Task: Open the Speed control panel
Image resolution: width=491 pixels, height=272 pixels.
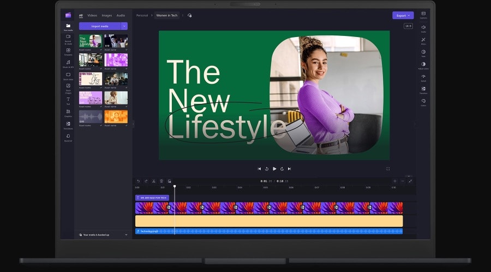Action: click(423, 77)
